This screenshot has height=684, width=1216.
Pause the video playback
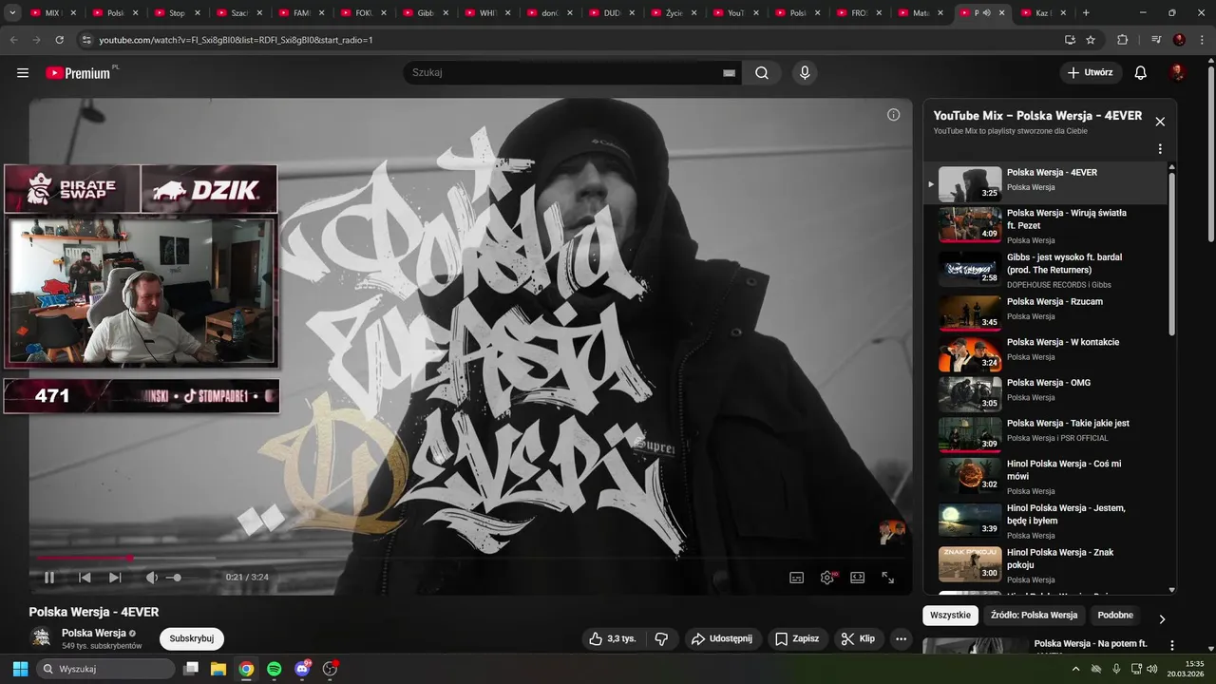(49, 578)
